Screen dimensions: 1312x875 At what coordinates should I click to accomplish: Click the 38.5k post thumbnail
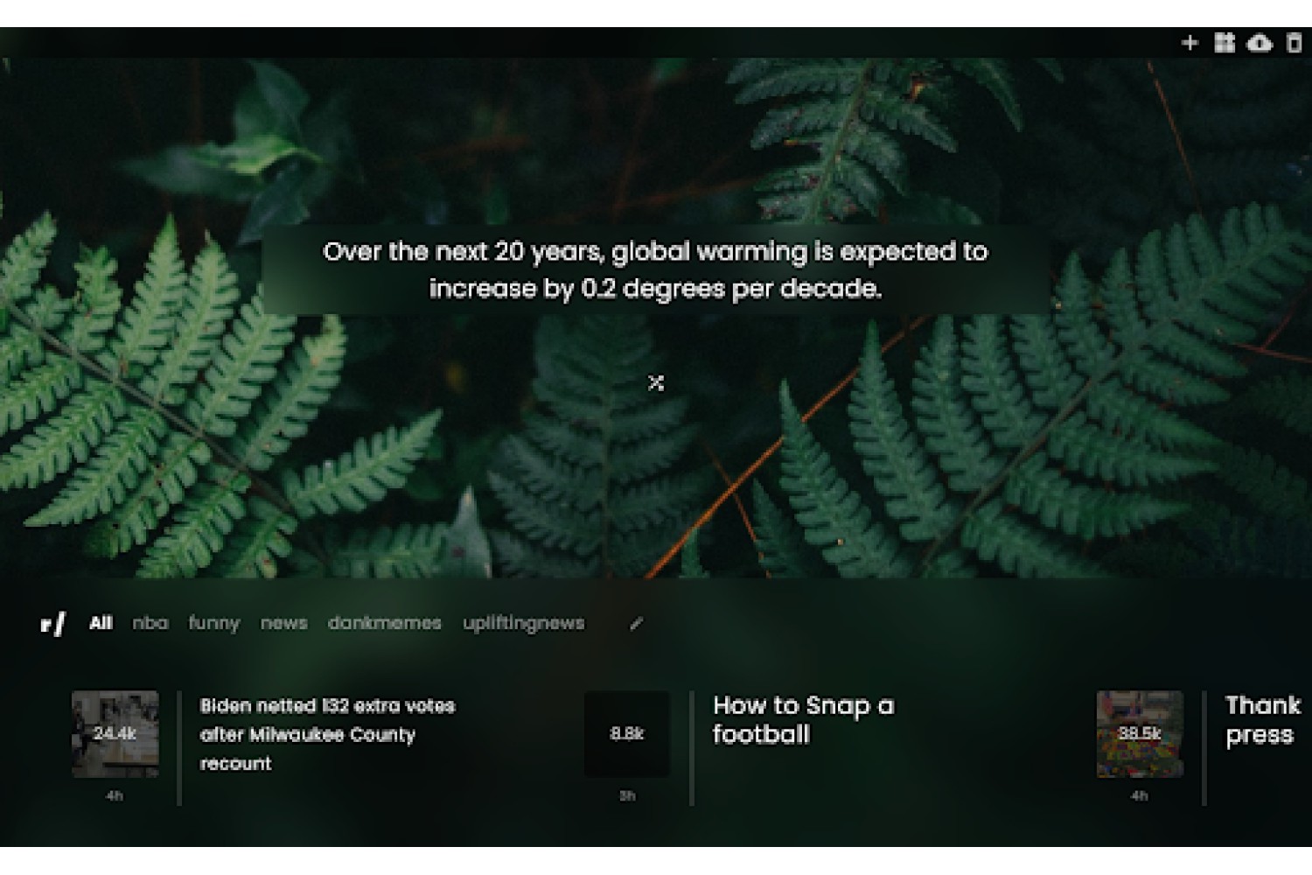pos(1140,734)
